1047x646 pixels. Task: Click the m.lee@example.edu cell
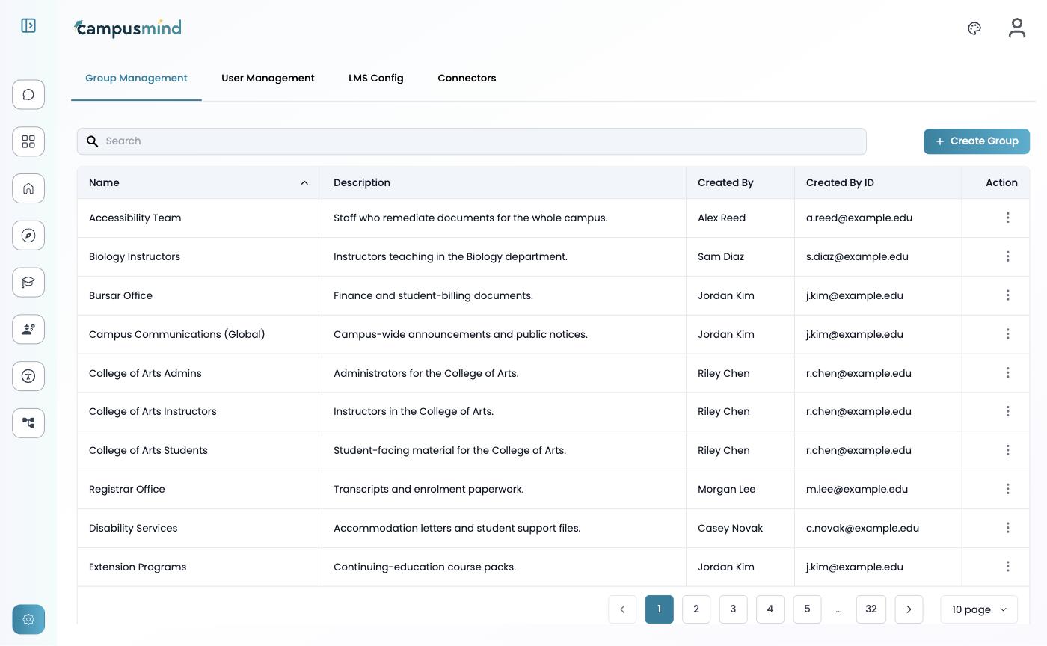click(878, 489)
